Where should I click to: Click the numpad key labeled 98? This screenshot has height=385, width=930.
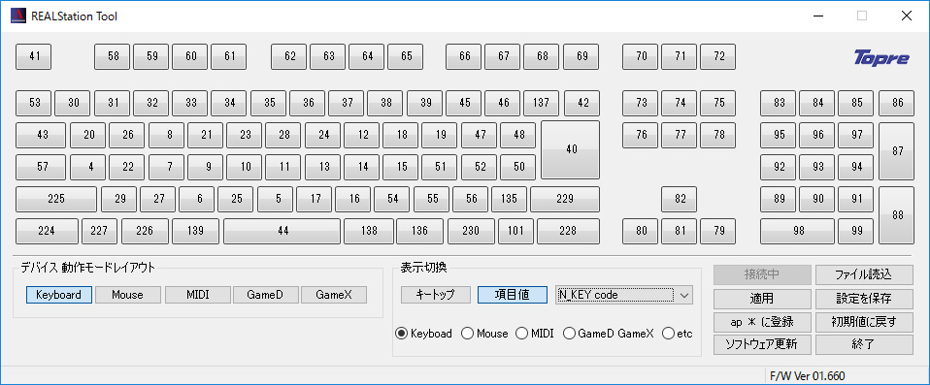pyautogui.click(x=798, y=231)
